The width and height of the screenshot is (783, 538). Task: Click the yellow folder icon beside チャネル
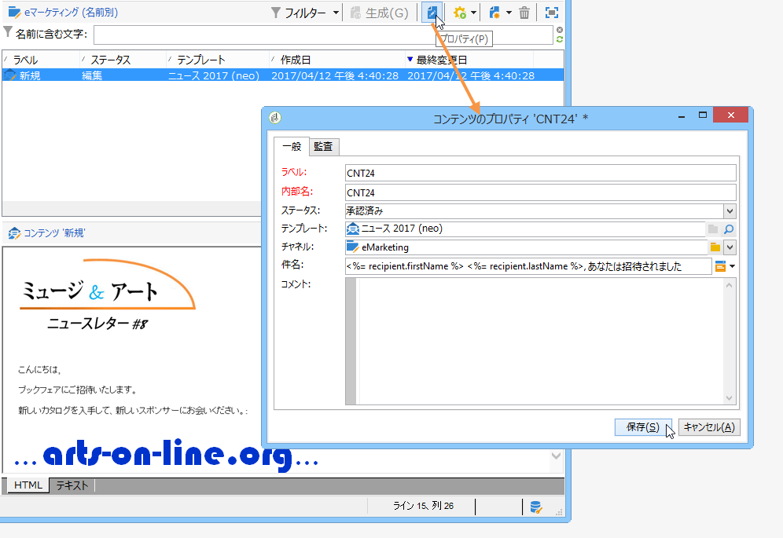[715, 247]
